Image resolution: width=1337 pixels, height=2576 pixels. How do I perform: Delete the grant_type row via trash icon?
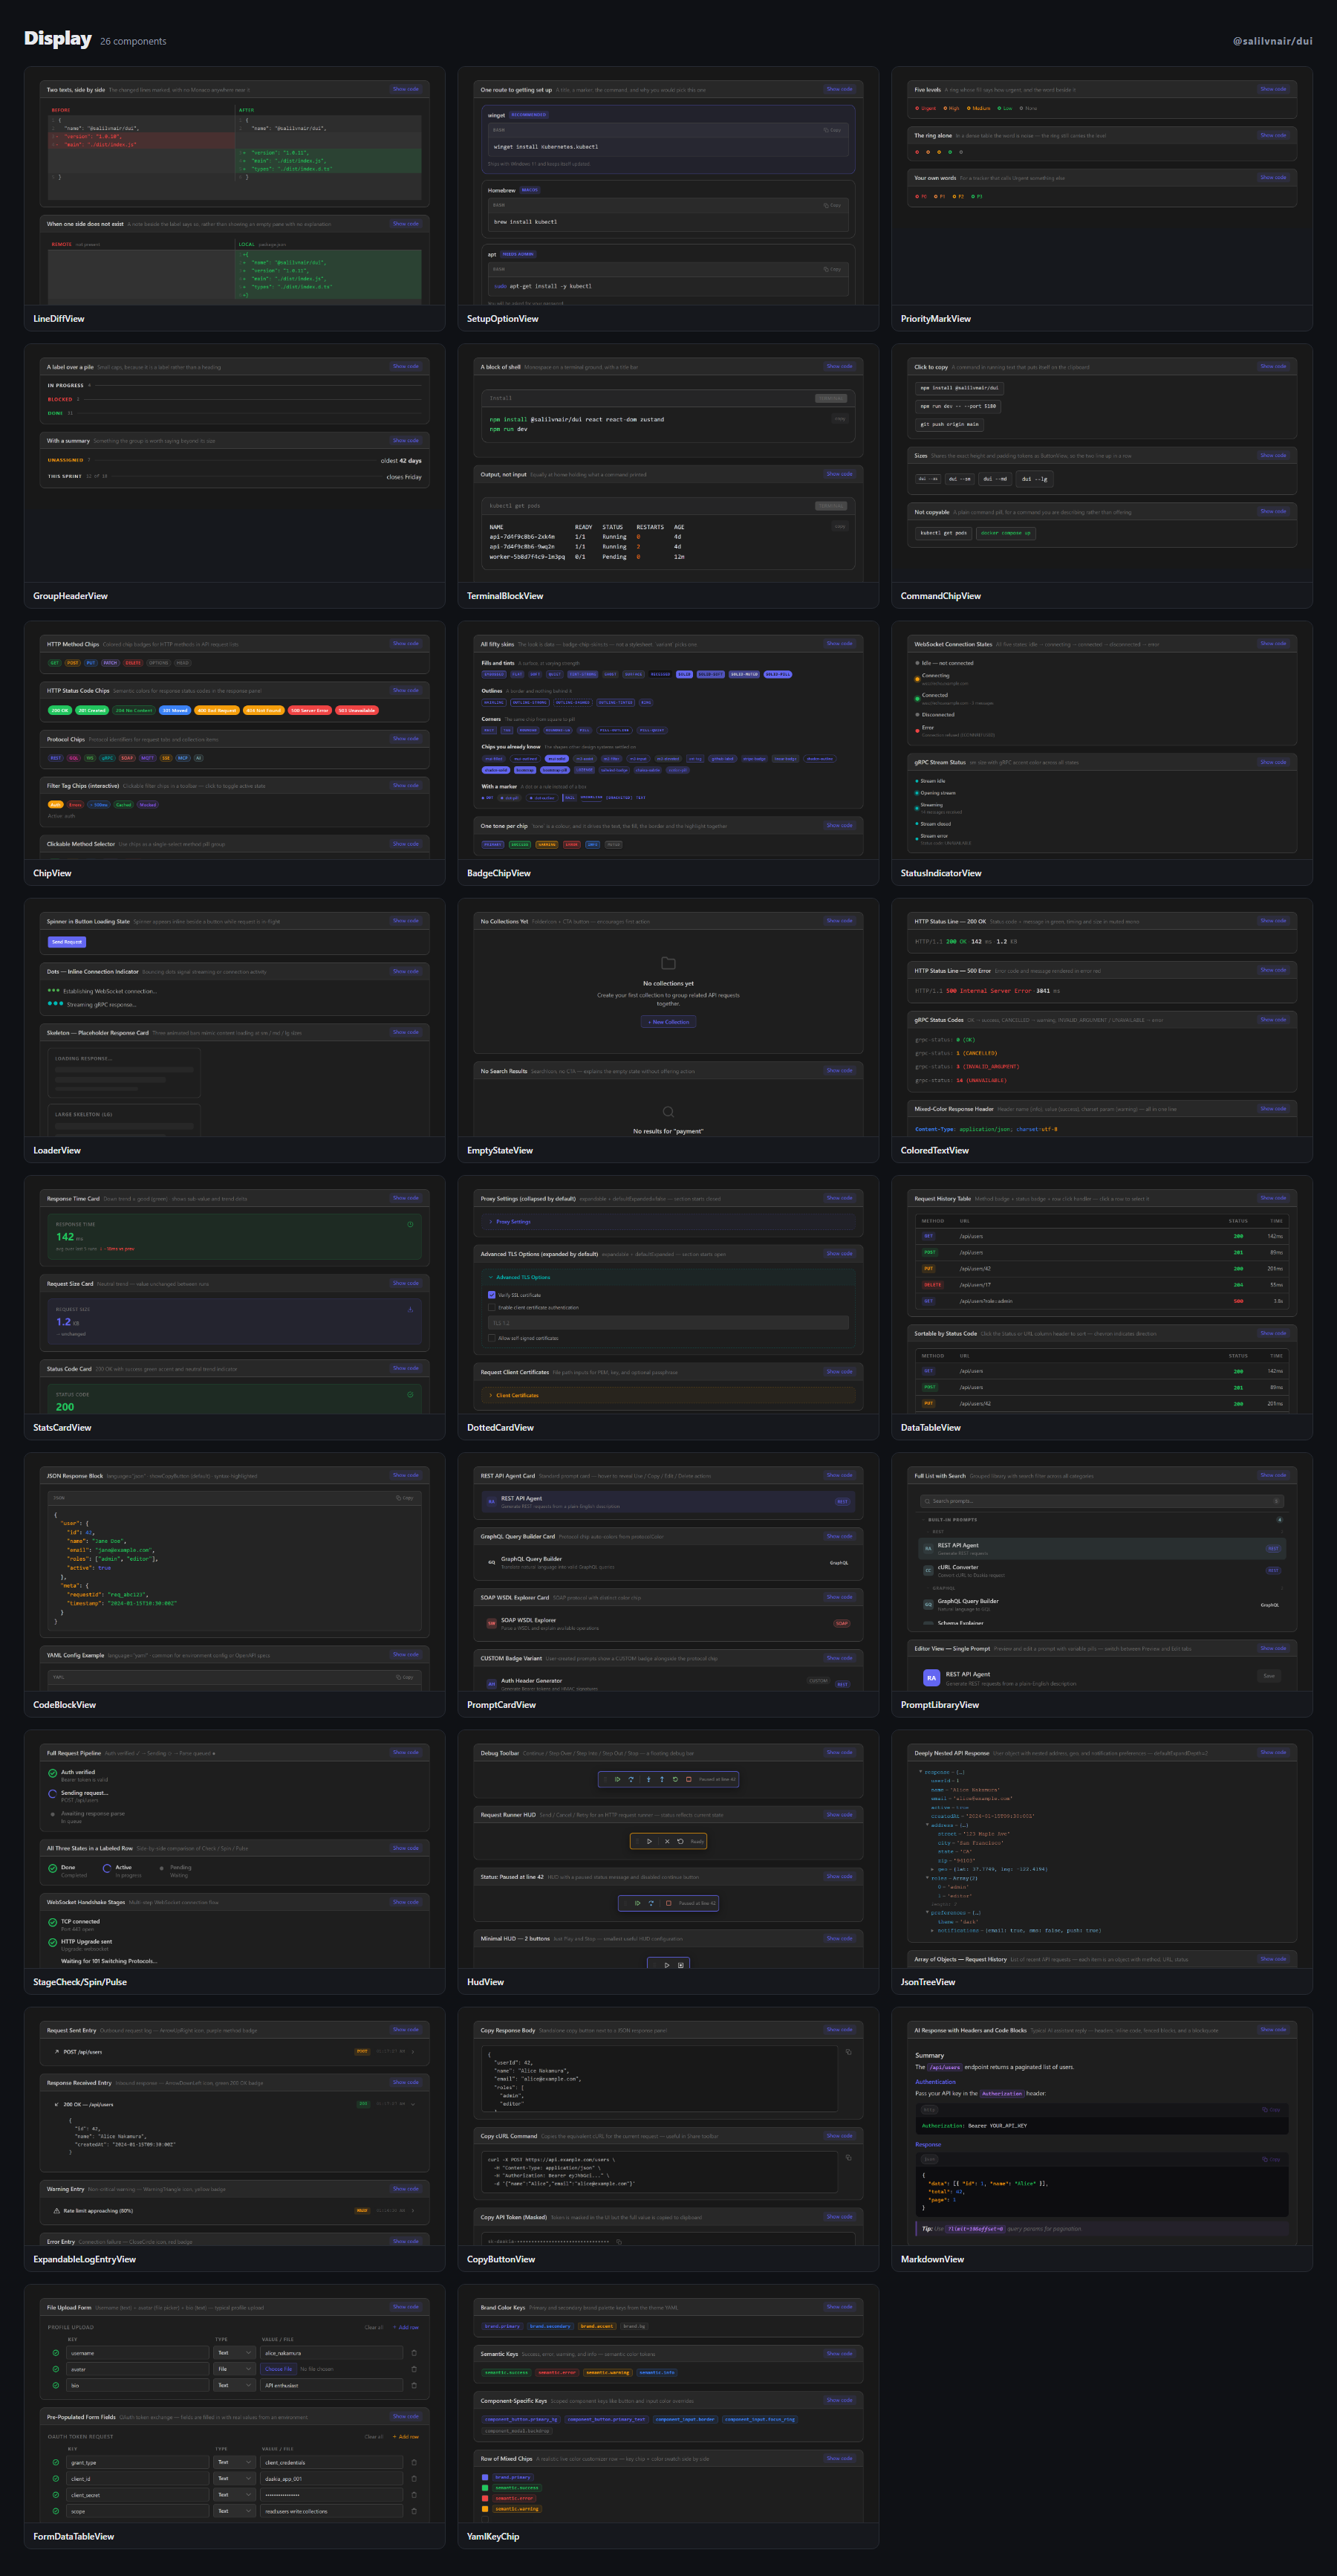(414, 2463)
